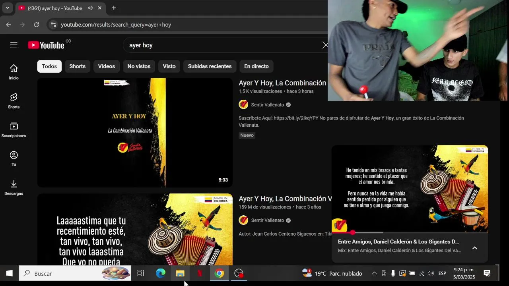Show hidden system tray icons
This screenshot has width=509, height=286.
pos(374,273)
